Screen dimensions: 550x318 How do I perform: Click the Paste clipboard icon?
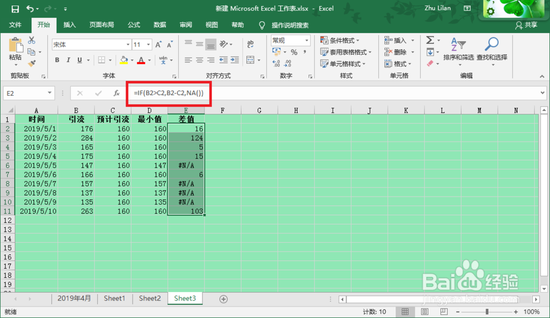coord(15,46)
